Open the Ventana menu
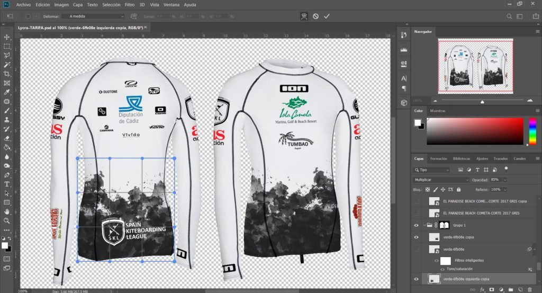The width and height of the screenshot is (542, 293). (171, 5)
